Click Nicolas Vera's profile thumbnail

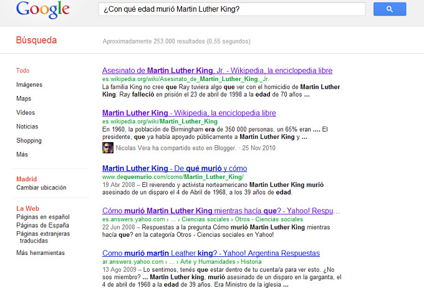click(108, 148)
